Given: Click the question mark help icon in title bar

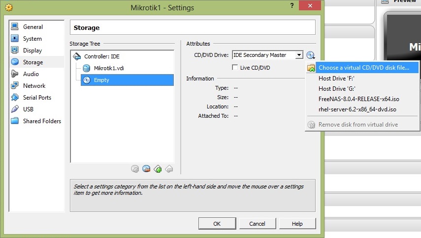Looking at the screenshot, I should tap(292, 5).
